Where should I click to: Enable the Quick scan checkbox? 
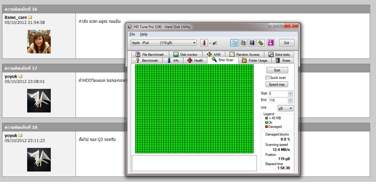tap(267, 77)
